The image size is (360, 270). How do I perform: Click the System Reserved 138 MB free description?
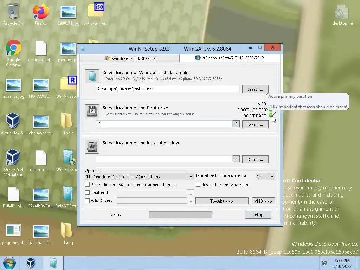pos(149,114)
